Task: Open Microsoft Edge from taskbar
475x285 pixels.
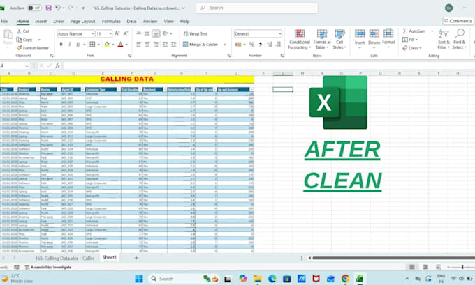Action: pyautogui.click(x=272, y=279)
